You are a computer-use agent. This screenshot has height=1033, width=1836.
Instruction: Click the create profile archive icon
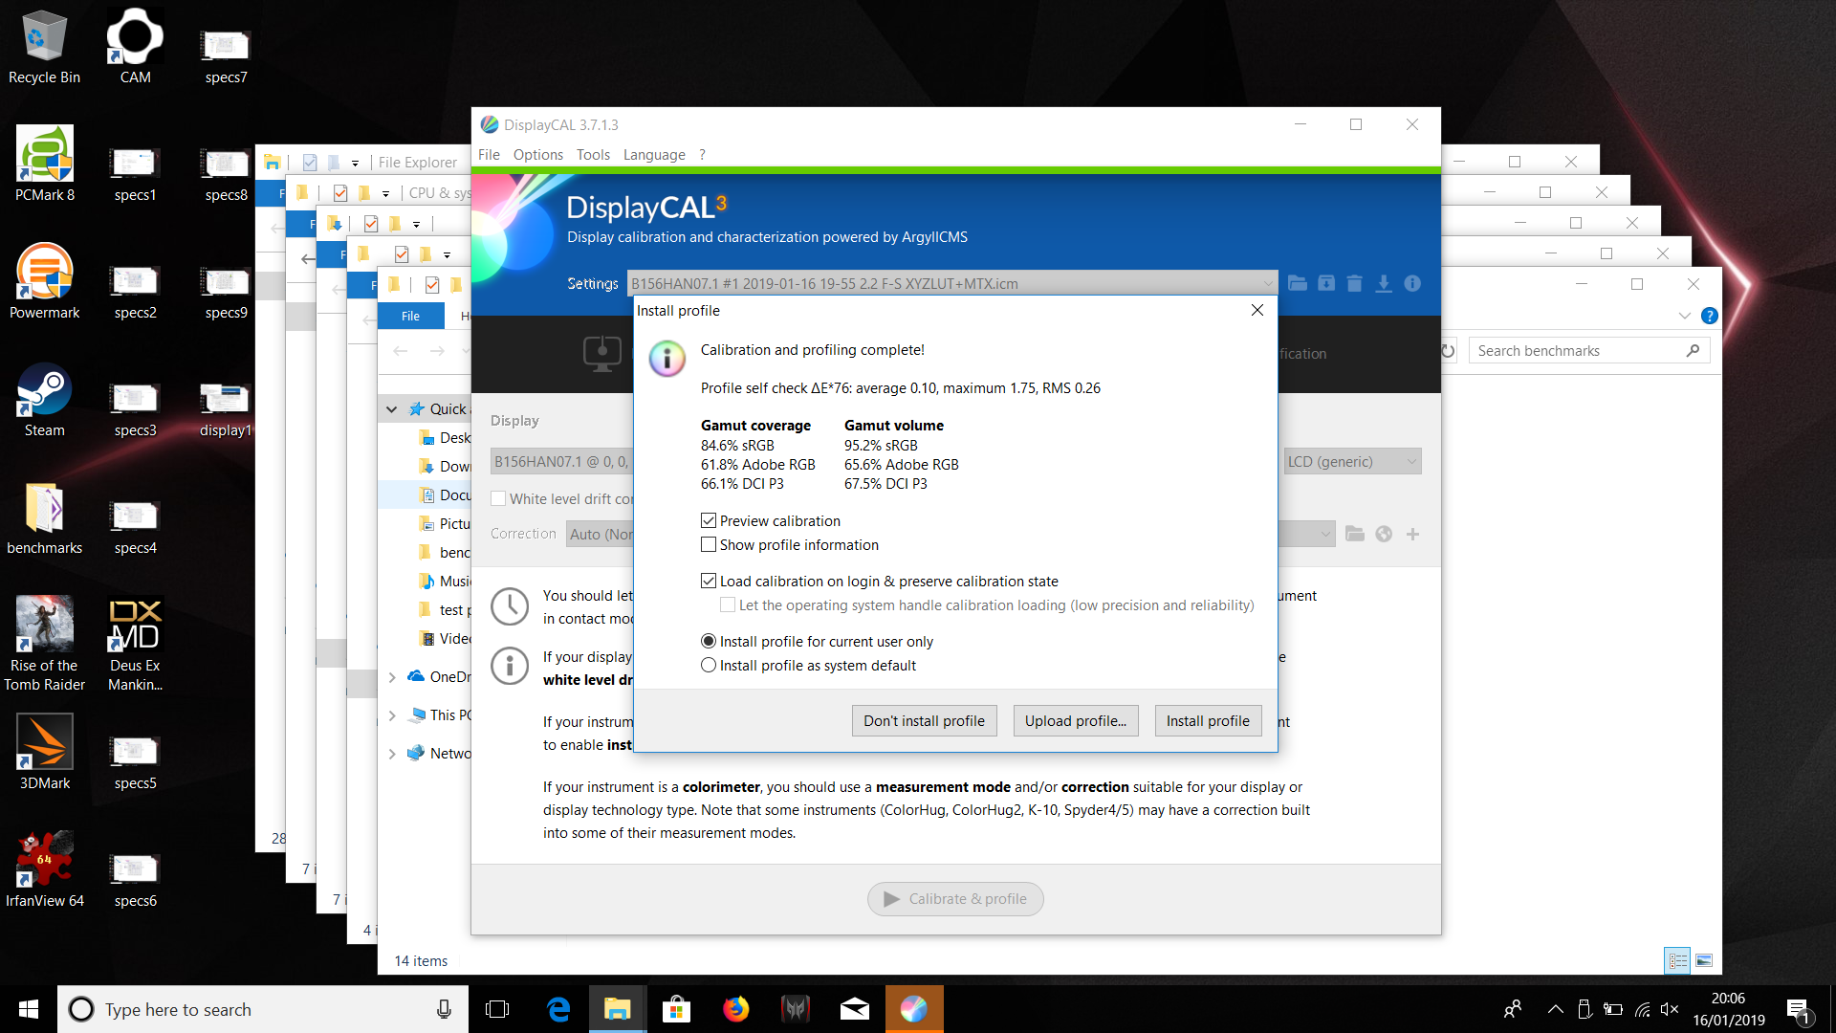[x=1326, y=283]
